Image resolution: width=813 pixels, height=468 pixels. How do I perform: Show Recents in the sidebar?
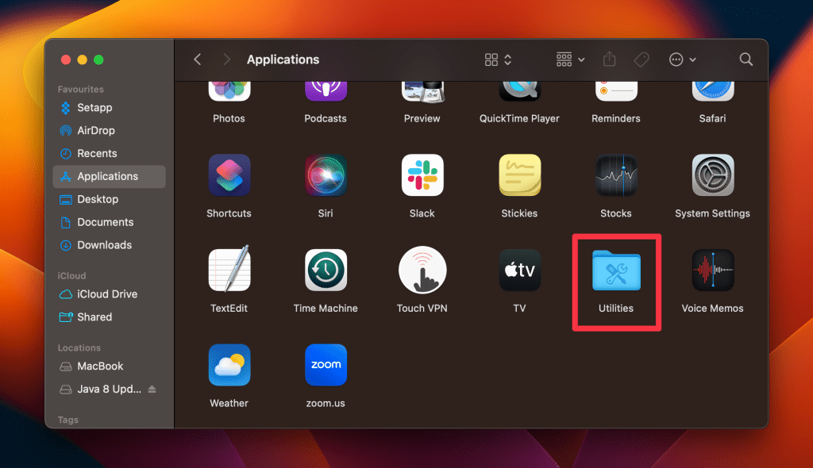[110, 153]
